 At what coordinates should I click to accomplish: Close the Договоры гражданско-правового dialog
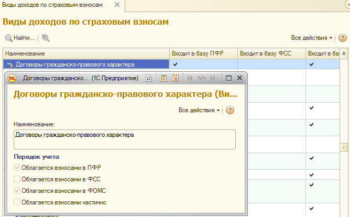click(x=239, y=78)
